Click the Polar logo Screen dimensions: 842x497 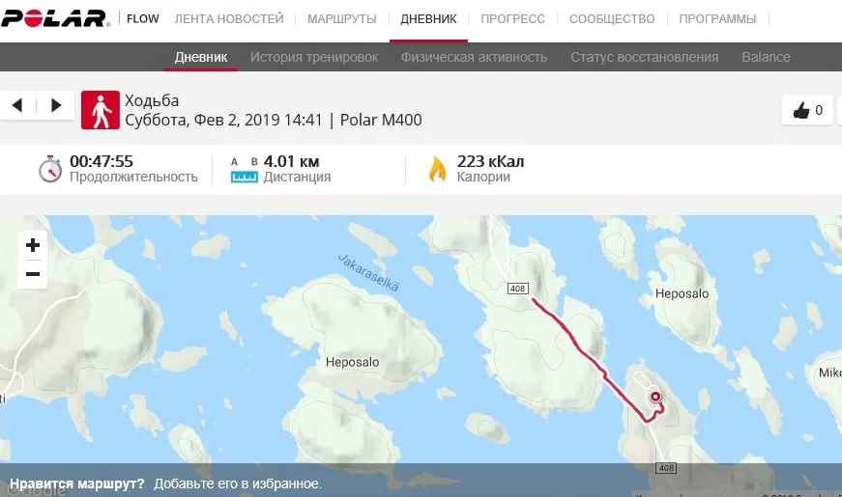[x=55, y=18]
